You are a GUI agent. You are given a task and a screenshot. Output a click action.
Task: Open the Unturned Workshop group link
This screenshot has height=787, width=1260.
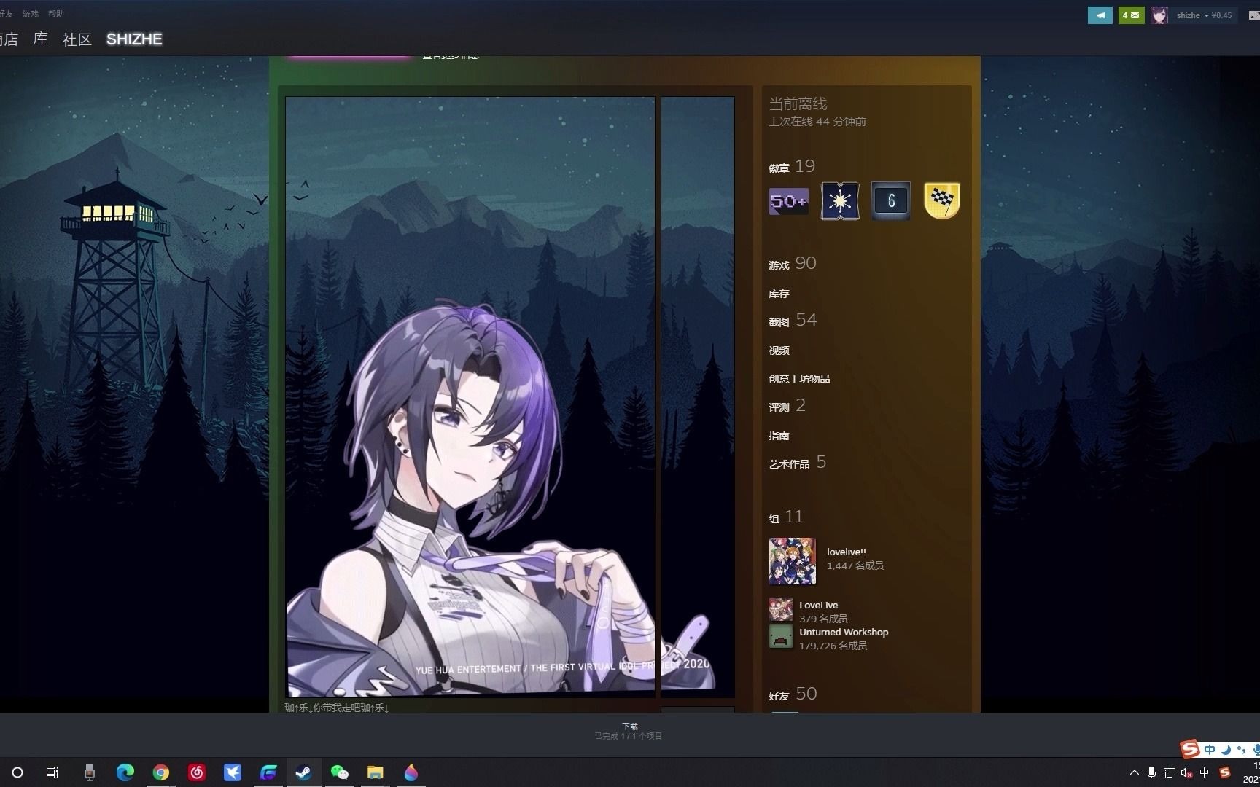[x=844, y=632]
